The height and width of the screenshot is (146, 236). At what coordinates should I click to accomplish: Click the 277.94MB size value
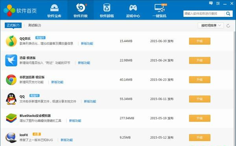pyautogui.click(x=127, y=118)
